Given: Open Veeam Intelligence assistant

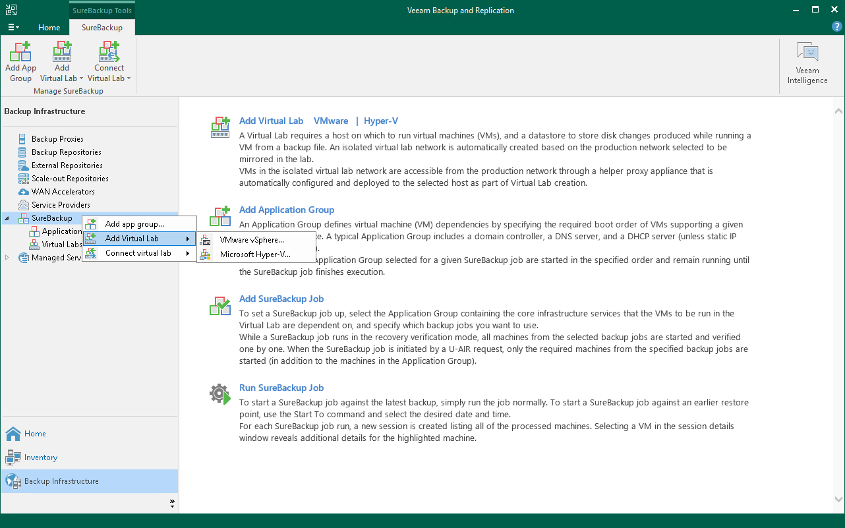Looking at the screenshot, I should point(807,63).
